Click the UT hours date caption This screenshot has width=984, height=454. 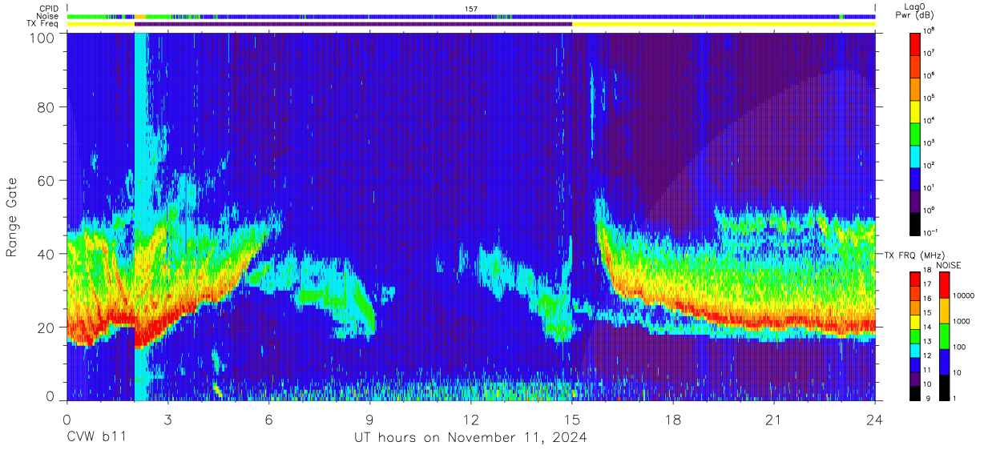click(471, 437)
